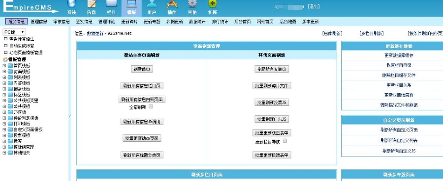This screenshot has width=443, height=181.
Task: Open 审核信息 menu item
Action: pyautogui.click(x=62, y=22)
